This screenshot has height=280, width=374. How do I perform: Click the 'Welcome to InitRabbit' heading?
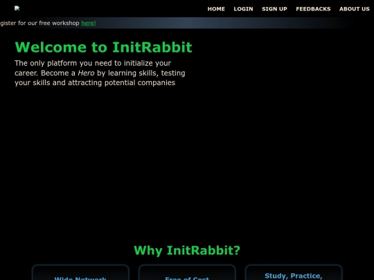point(103,47)
